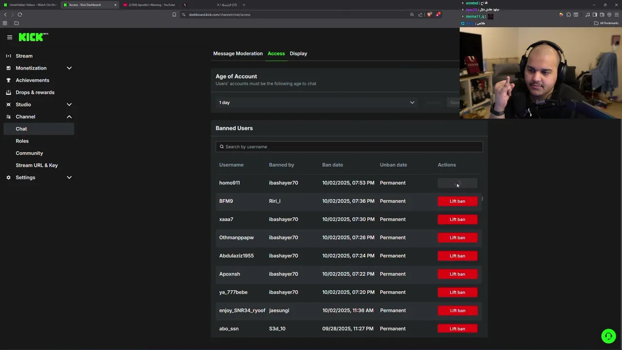This screenshot has height=350, width=622.
Task: Lift ban for abo_ssn
Action: tap(457, 329)
